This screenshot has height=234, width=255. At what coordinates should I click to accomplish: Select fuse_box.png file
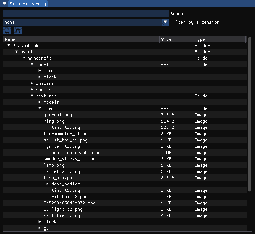59,178
